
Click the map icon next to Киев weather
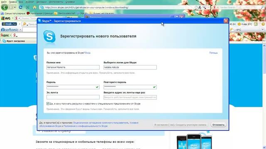pos(256,24)
